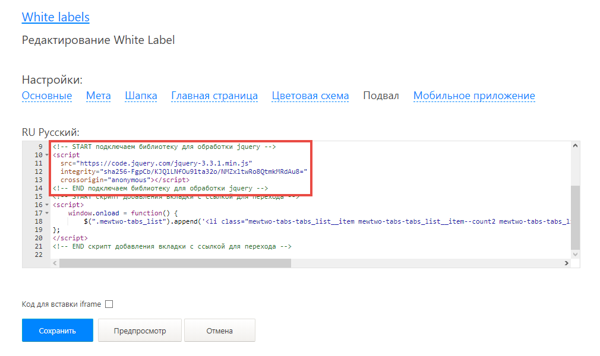Open the Мобильное приложение settings tab
Viewport: 600px width, 356px height.
coord(474,96)
